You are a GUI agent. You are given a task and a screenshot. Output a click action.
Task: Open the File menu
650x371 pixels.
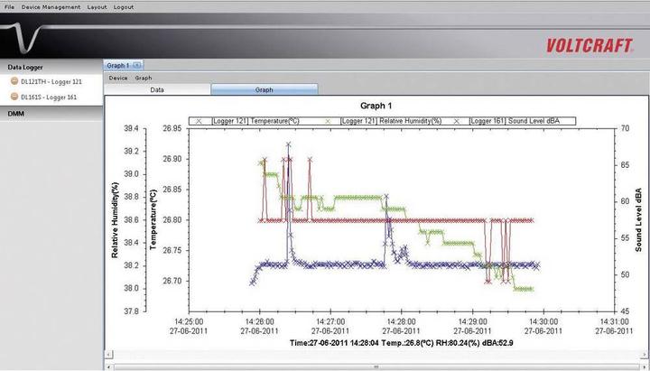point(9,6)
